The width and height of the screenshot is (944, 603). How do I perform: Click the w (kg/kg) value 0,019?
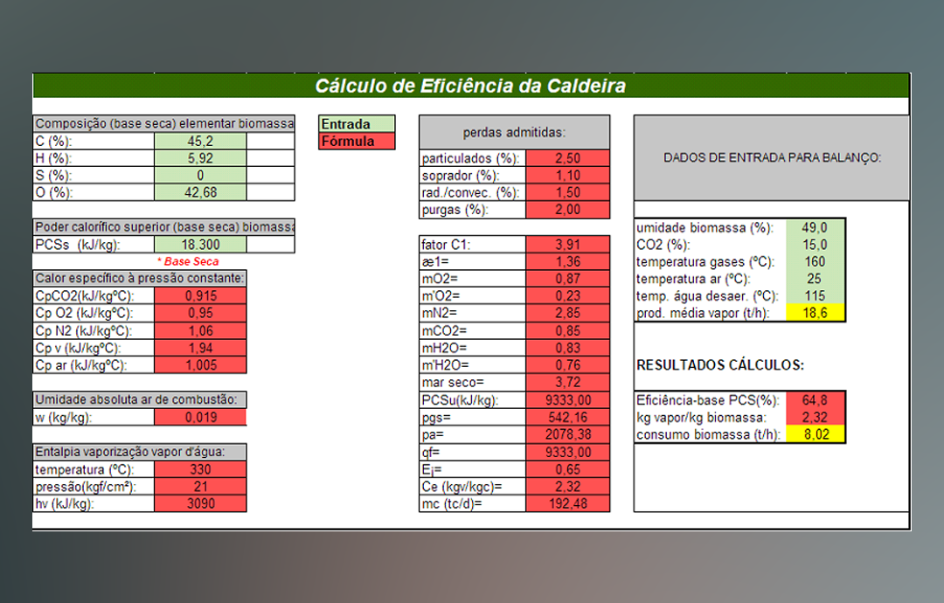200,417
